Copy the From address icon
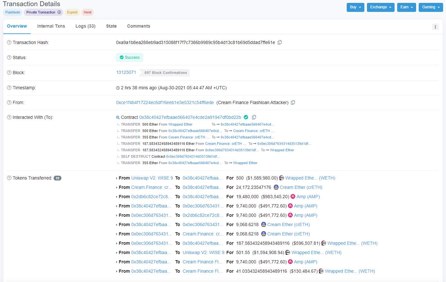446x282 pixels. tap(293, 102)
